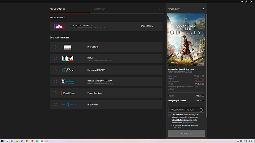Image resolution: width=255 pixels, height=143 pixels.
Task: Select the Ödeme Yöntemi tab
Action: 57,9
